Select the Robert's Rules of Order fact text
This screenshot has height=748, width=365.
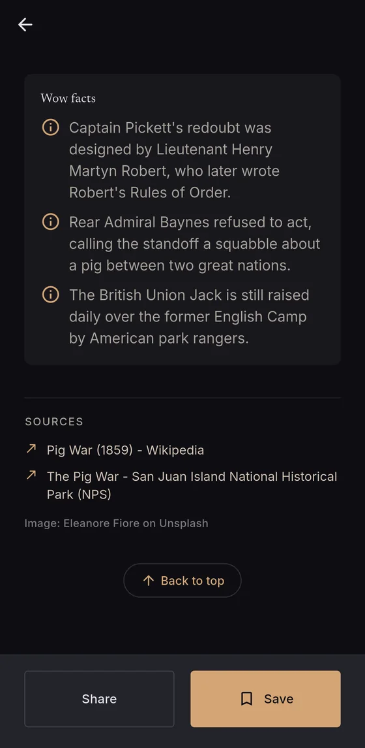point(174,160)
